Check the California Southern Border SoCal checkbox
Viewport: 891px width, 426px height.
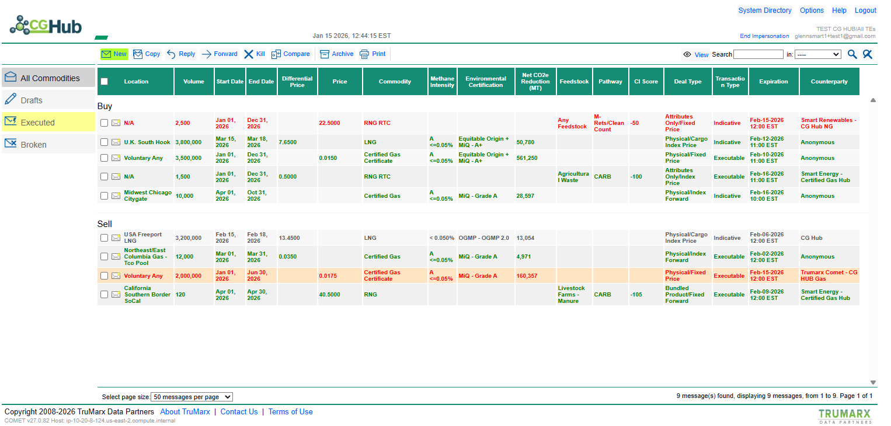click(x=104, y=295)
